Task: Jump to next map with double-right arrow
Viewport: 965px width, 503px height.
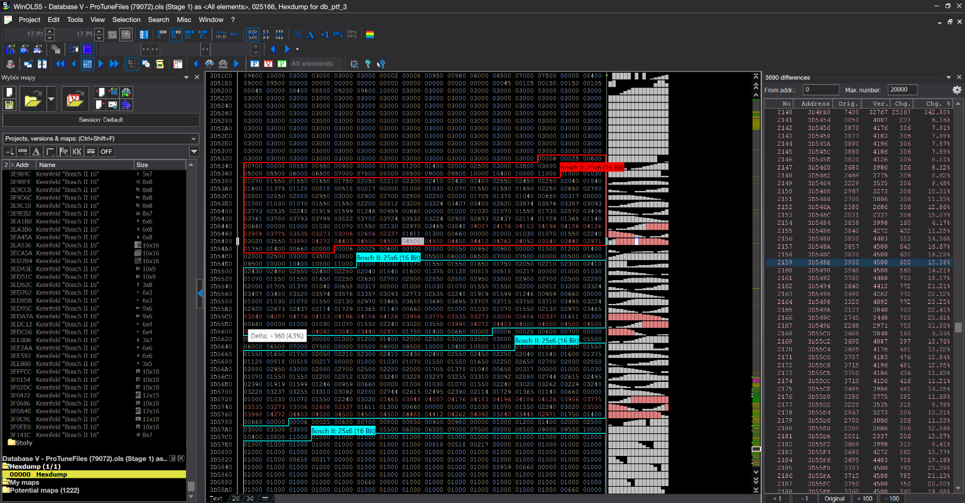Action: (x=114, y=64)
